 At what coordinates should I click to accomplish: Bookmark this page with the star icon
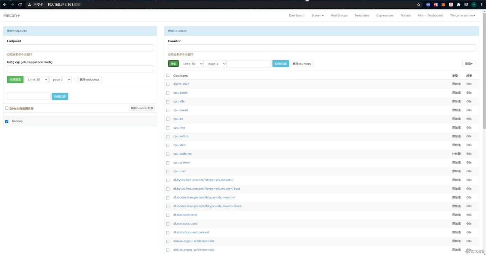click(419, 5)
